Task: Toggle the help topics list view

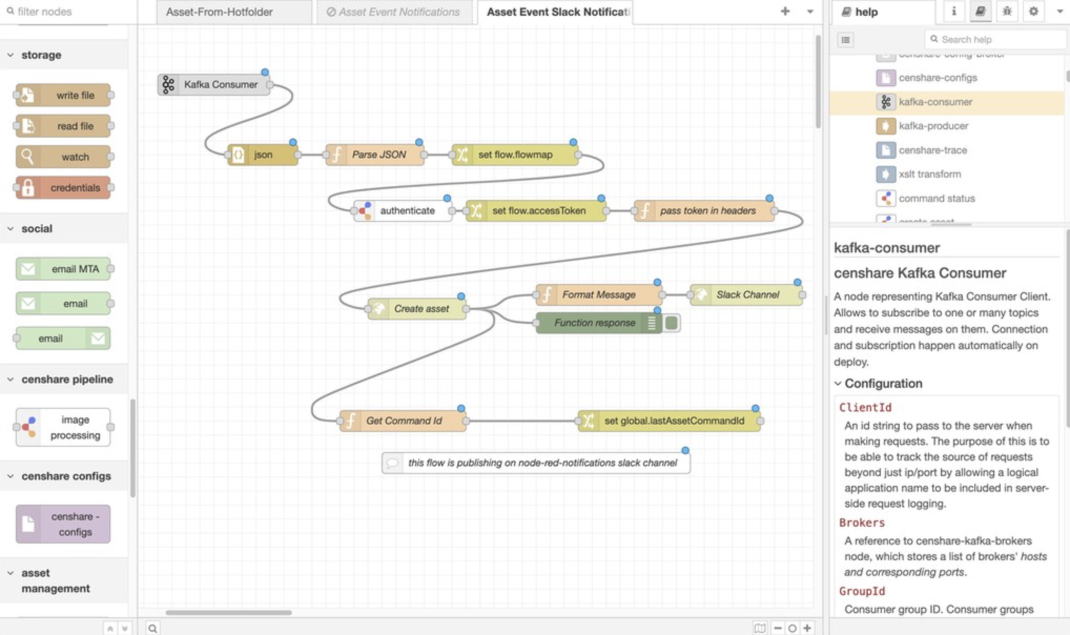Action: click(x=846, y=40)
